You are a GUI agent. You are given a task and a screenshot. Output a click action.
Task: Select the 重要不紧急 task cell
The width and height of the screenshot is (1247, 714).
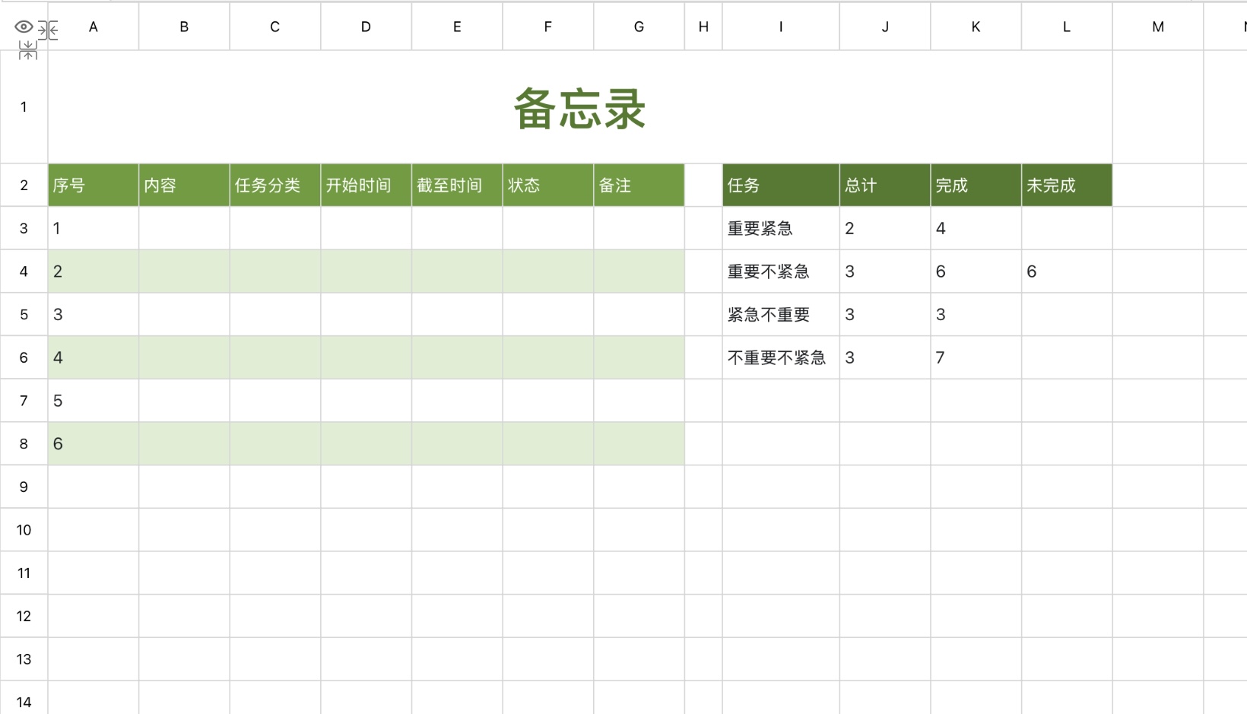pos(781,271)
